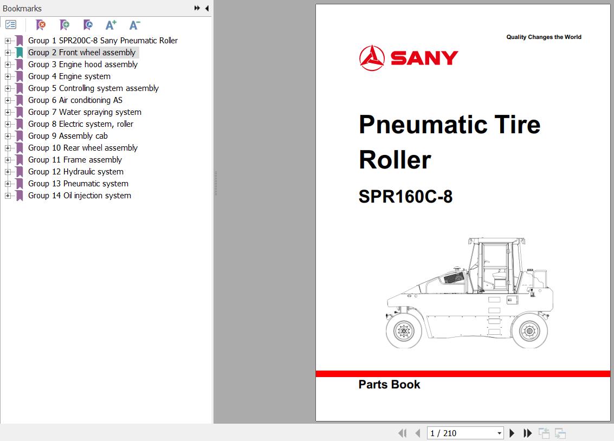
Task: Click the Group 5 bookmark ribbon icon
Action: (x=19, y=88)
